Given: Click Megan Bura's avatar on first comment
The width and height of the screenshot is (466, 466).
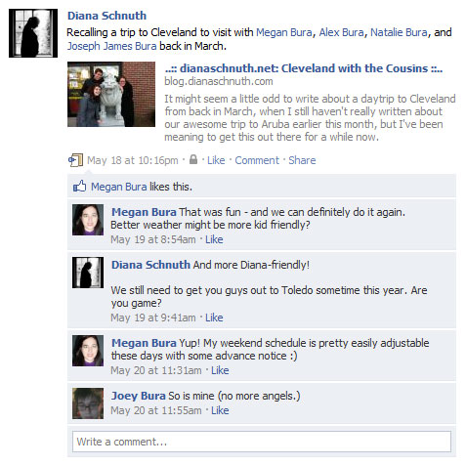Looking at the screenshot, I should coord(88,220).
